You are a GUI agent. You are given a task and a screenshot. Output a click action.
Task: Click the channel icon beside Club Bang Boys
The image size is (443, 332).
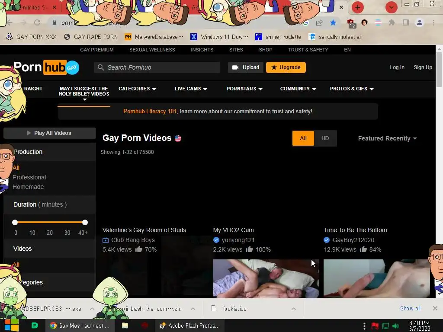[106, 240]
